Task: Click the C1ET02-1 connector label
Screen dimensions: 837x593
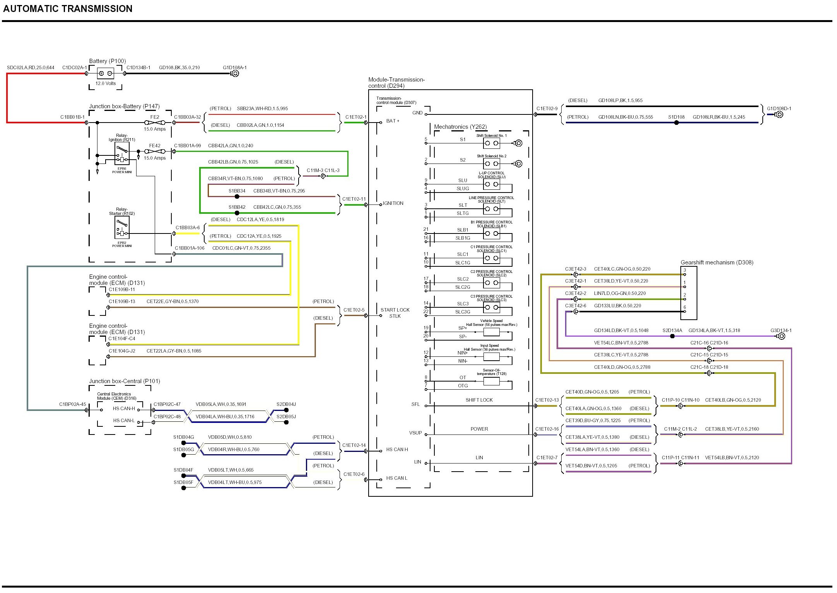Action: tap(356, 117)
